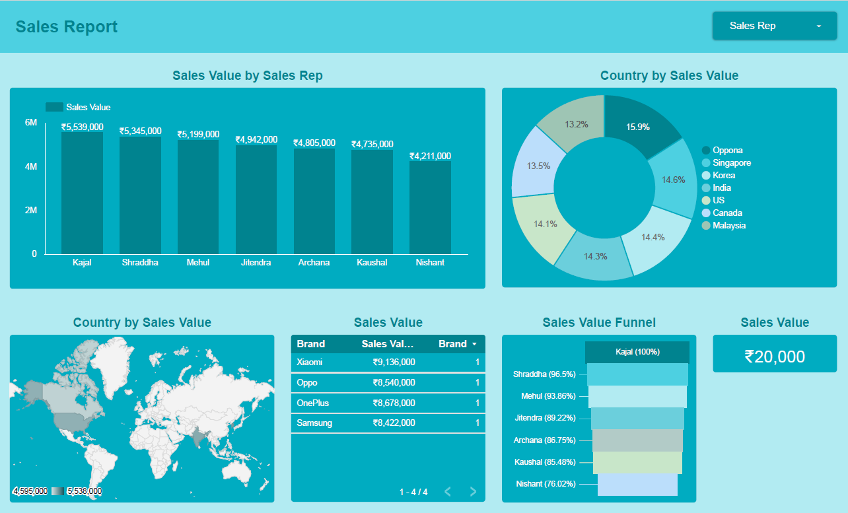848x513 pixels.
Task: Click the Kaushal bar in the bar chart
Action: (372, 202)
